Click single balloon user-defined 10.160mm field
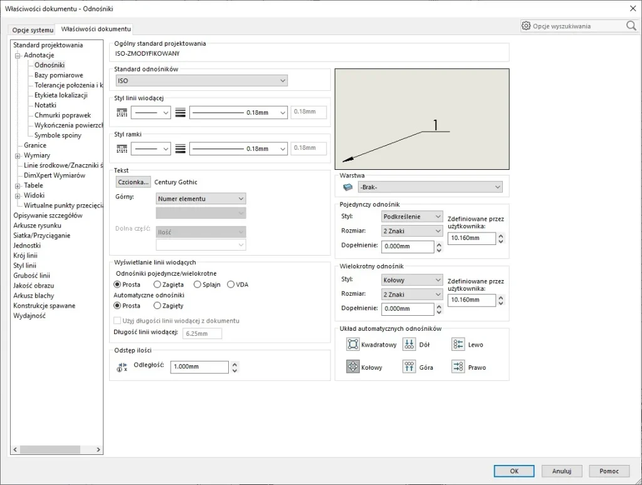The width and height of the screenshot is (642, 485). point(471,238)
